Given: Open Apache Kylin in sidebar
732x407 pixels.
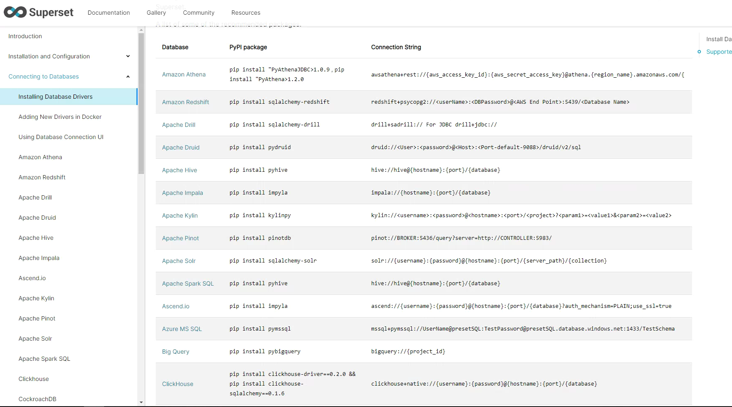Looking at the screenshot, I should 36,298.
